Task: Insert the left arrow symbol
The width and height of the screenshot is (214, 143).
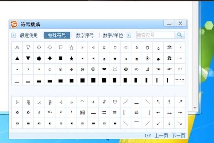Action: coord(158,113)
